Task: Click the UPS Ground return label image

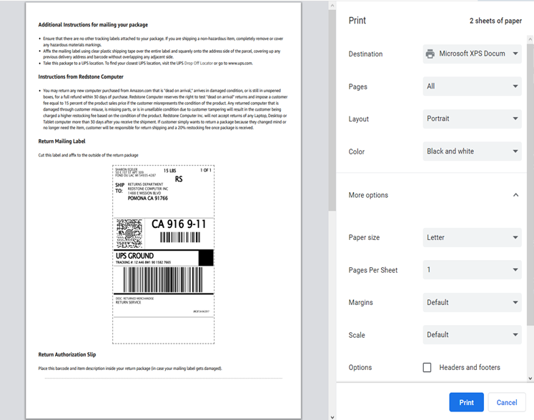Action: [x=164, y=254]
